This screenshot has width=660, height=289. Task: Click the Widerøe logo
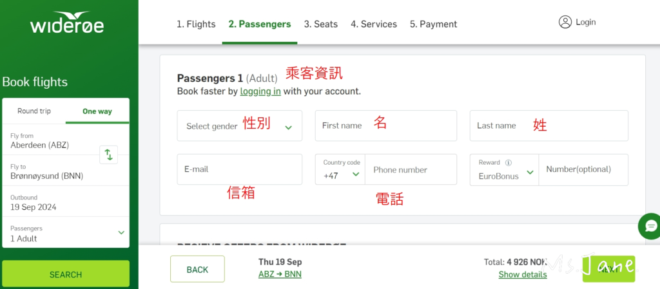click(66, 23)
